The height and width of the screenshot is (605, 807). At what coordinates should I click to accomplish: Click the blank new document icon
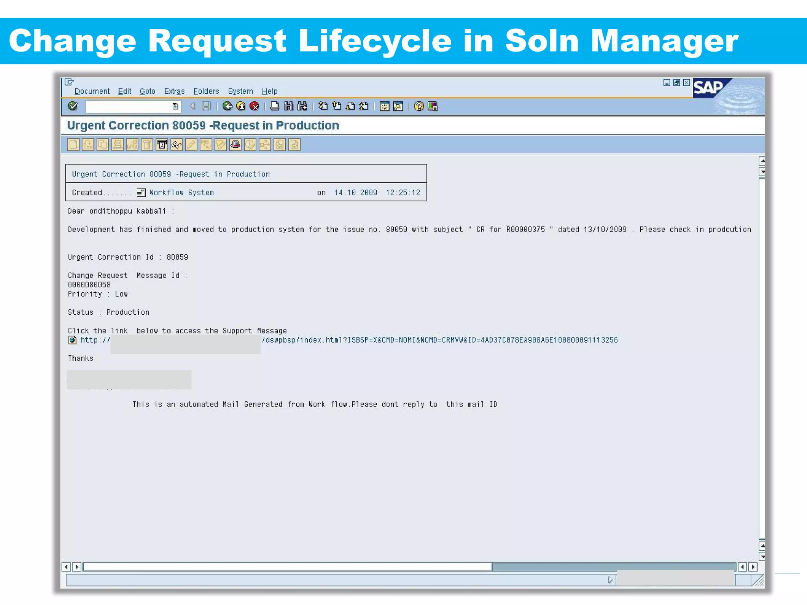73,145
